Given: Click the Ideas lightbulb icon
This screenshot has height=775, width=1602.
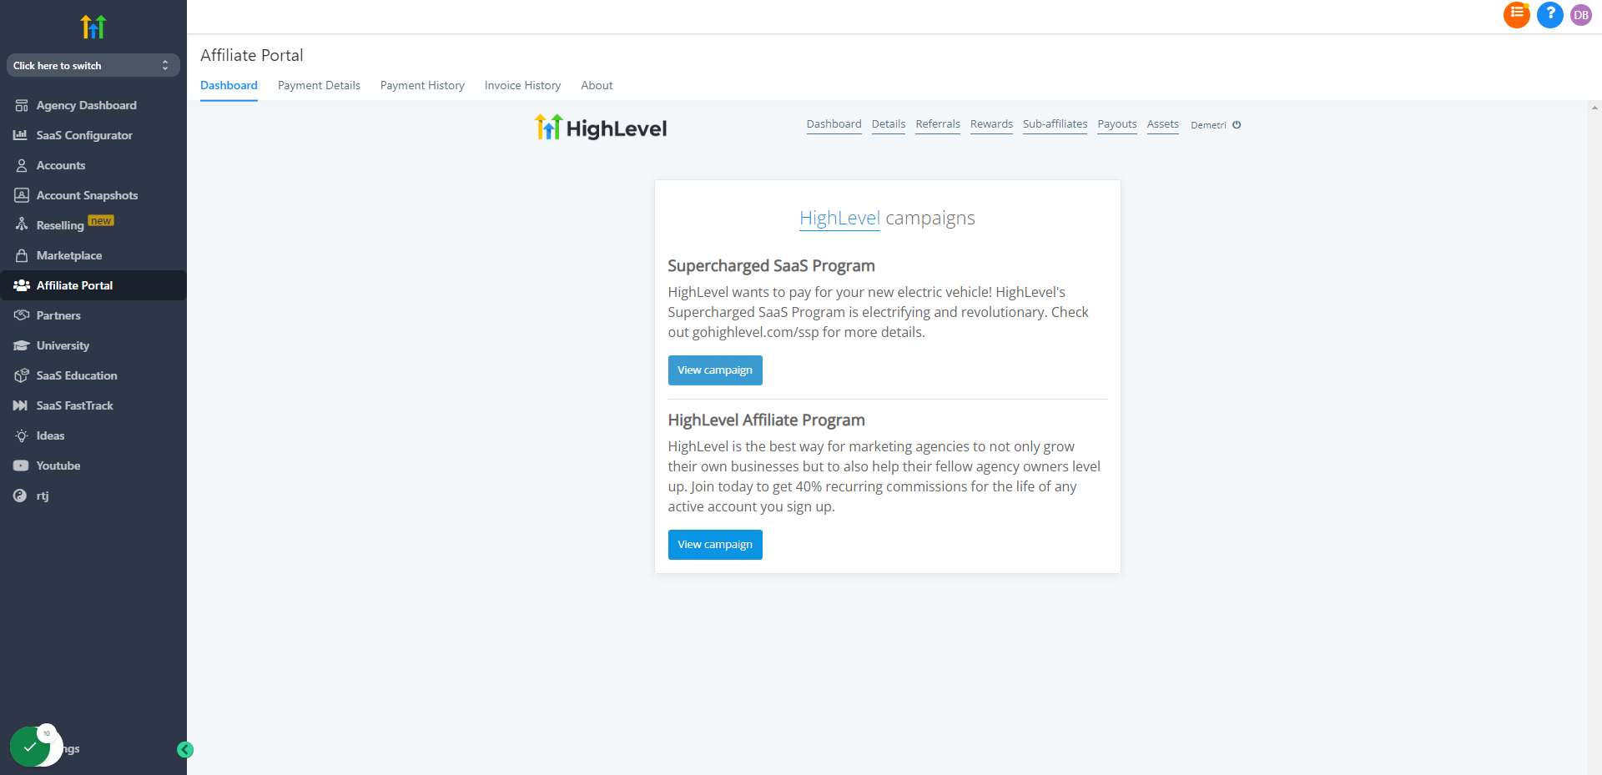Looking at the screenshot, I should click(x=22, y=435).
